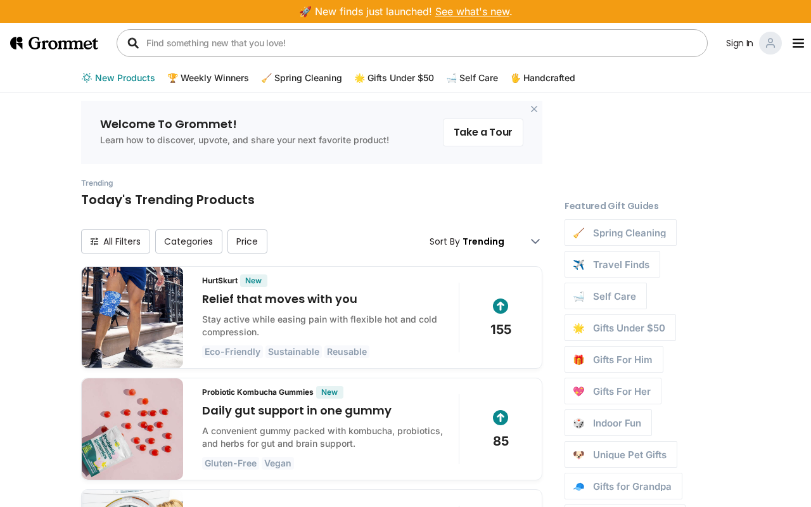
Task: Dismiss the Welcome To Grommet banner
Action: pos(534,109)
